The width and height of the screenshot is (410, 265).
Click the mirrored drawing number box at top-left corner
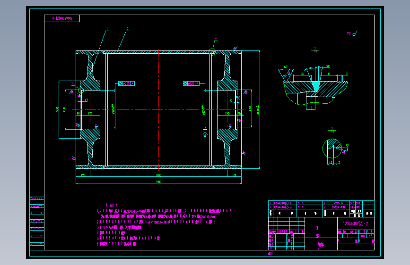(62, 18)
